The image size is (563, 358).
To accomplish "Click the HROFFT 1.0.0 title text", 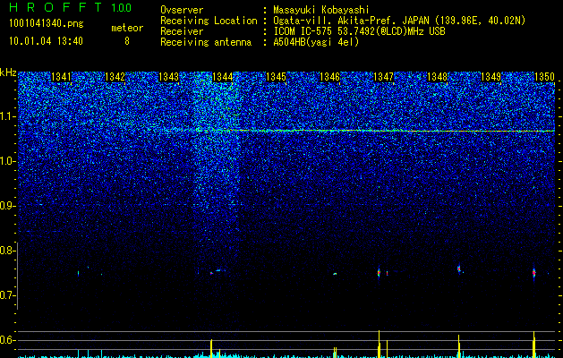I will click(70, 7).
